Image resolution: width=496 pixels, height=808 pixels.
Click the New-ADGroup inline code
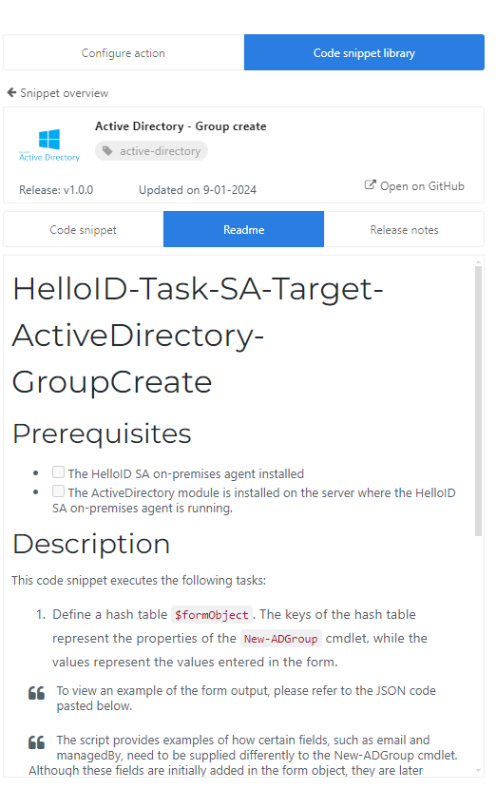point(280,639)
